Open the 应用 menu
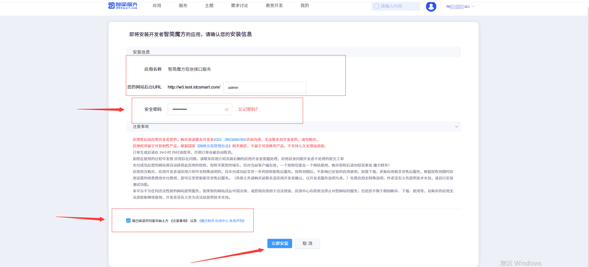The height and width of the screenshot is (267, 589). (157, 6)
